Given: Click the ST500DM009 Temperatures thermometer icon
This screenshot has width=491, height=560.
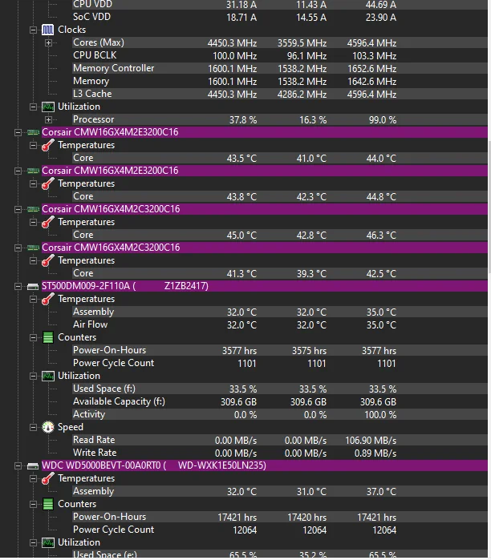Looking at the screenshot, I should (48, 299).
